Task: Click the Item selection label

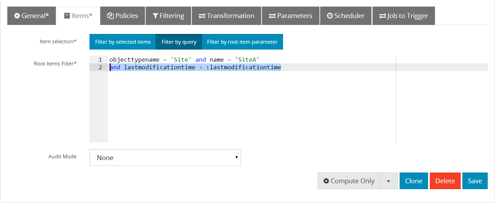Action: pos(58,41)
